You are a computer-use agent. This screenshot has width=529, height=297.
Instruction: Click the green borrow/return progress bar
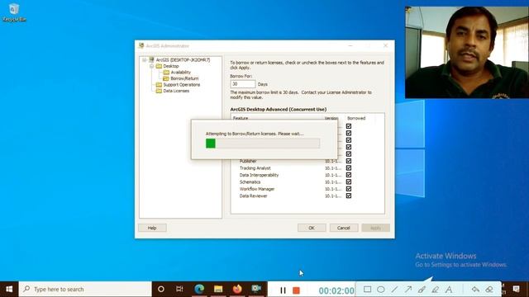point(263,144)
